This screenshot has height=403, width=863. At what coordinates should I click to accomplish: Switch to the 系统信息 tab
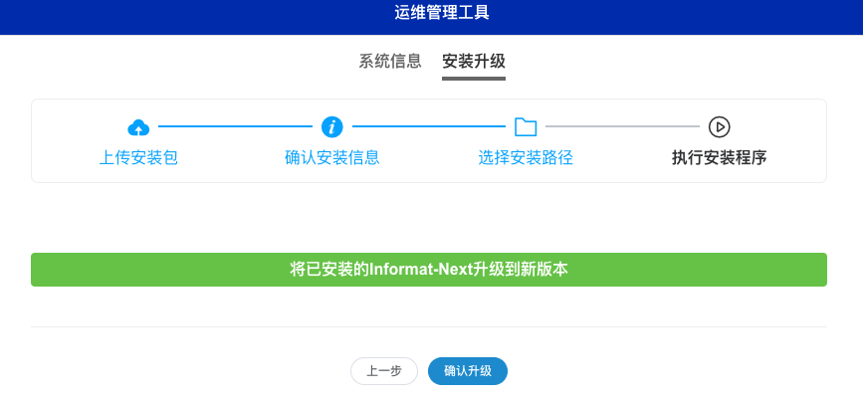coord(390,61)
